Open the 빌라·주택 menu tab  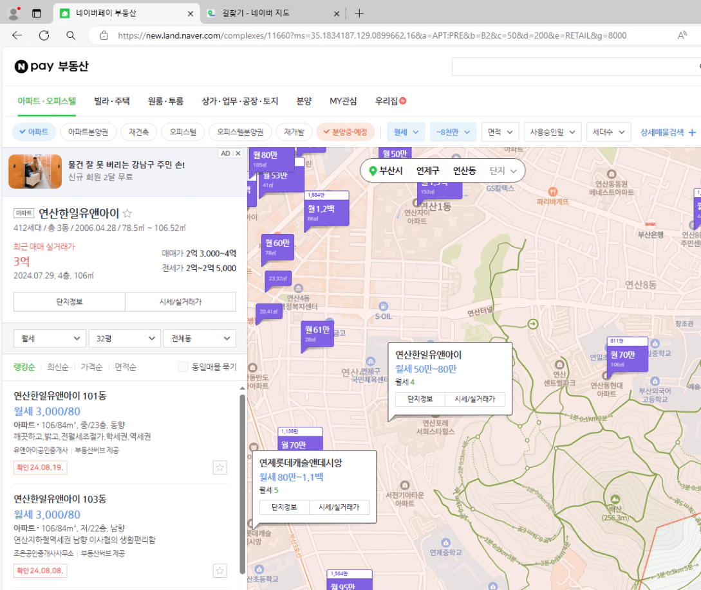tap(112, 101)
